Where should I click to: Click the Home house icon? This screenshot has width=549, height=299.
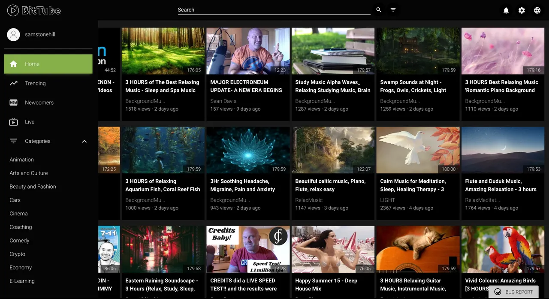14,64
